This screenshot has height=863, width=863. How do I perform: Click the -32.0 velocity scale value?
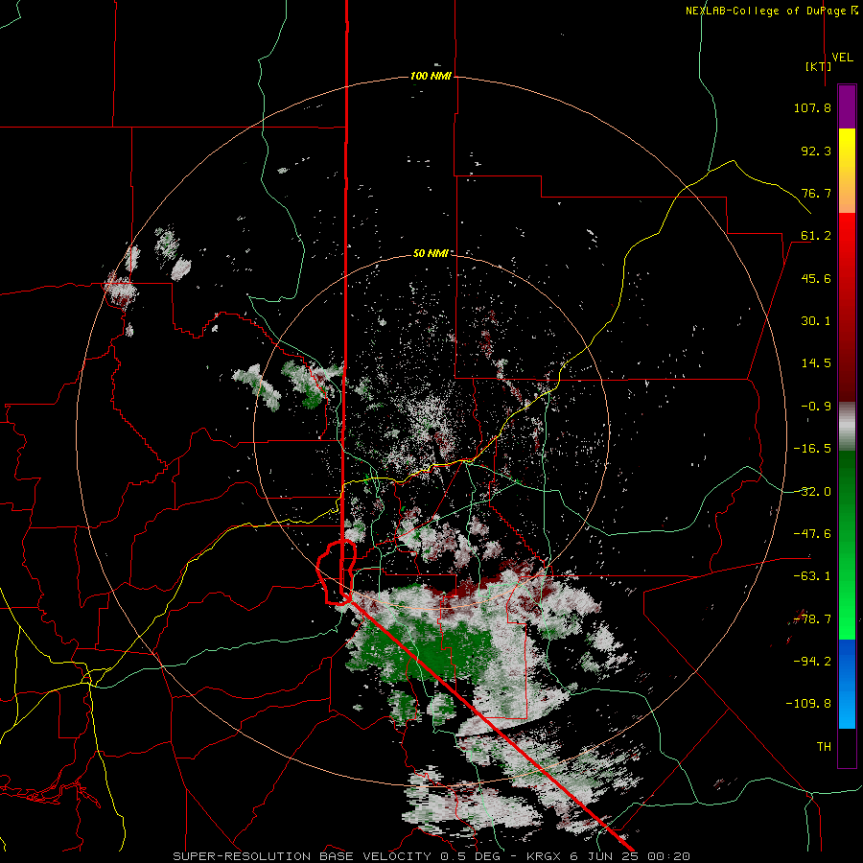click(812, 492)
